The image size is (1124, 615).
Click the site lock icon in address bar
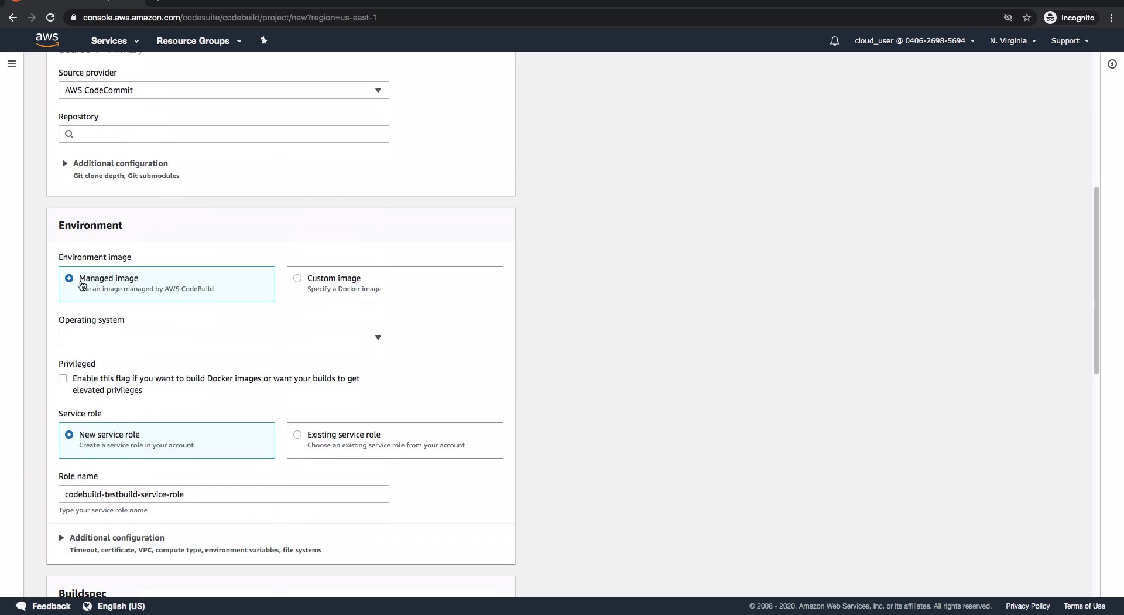73,18
